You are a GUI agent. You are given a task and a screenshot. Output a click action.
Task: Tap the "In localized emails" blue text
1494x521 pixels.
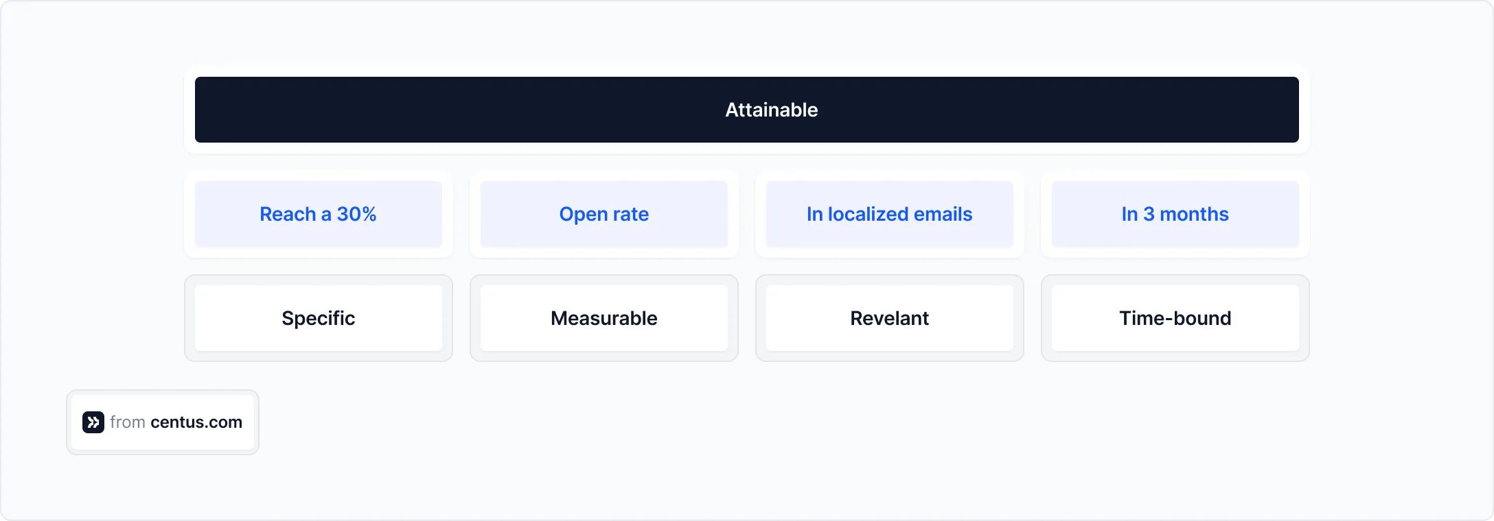[889, 214]
